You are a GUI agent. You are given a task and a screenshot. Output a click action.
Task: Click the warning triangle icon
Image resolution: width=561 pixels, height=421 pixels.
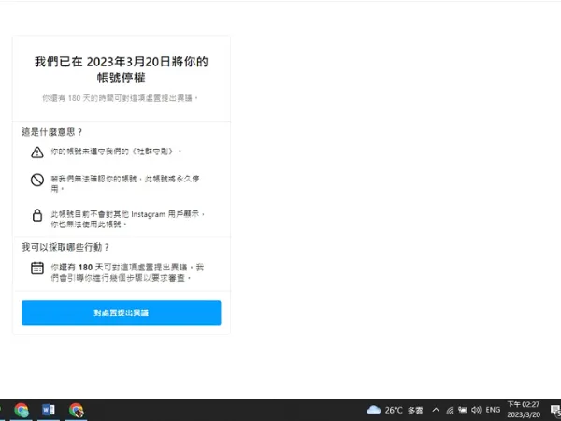click(37, 152)
